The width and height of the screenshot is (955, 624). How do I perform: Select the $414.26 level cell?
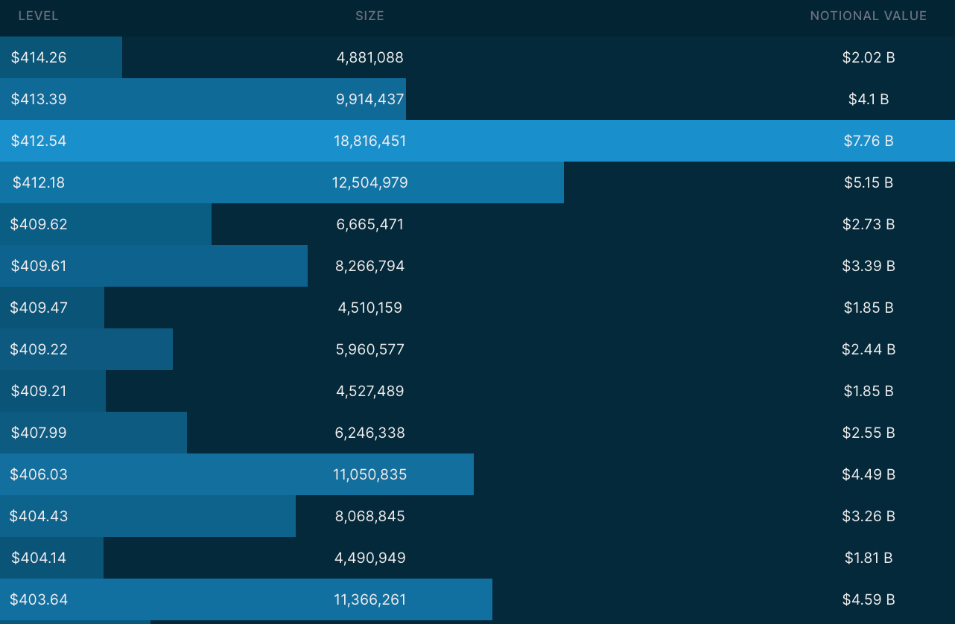(39, 57)
